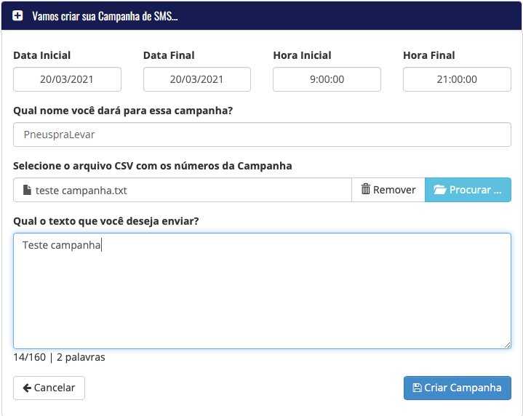Click inside the SMS text message area
Image resolution: width=523 pixels, height=416 pixels.
click(262, 291)
